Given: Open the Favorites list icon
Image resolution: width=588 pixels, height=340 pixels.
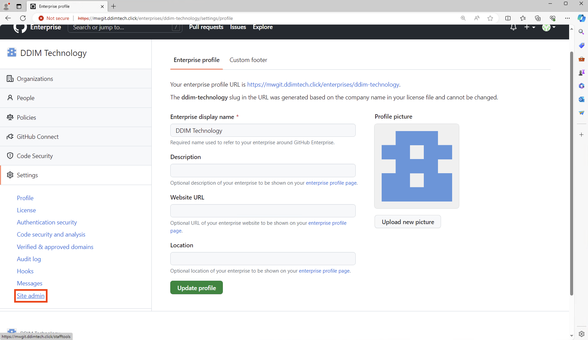Looking at the screenshot, I should coord(523,18).
